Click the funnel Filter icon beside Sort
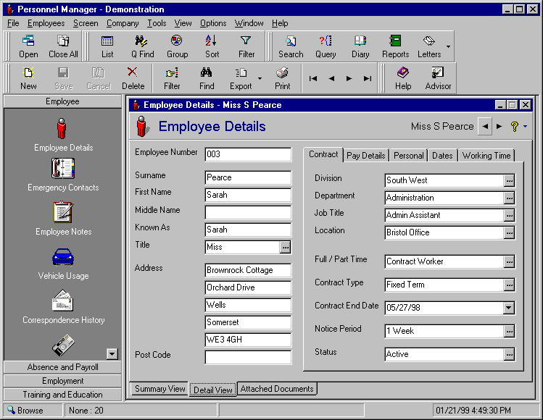The height and width of the screenshot is (420, 543). [x=246, y=46]
